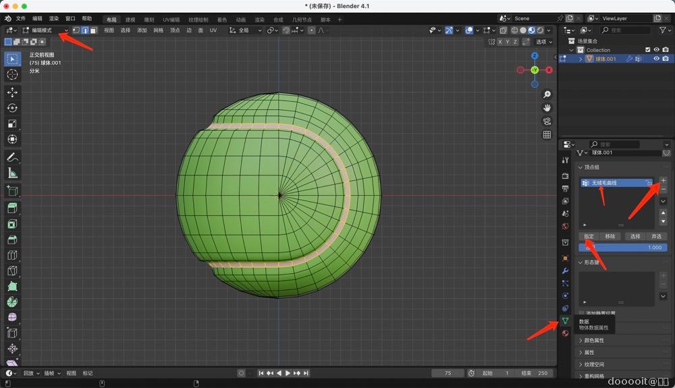This screenshot has width=675, height=388.
Task: Open the 文件 menu
Action: pyautogui.click(x=21, y=19)
